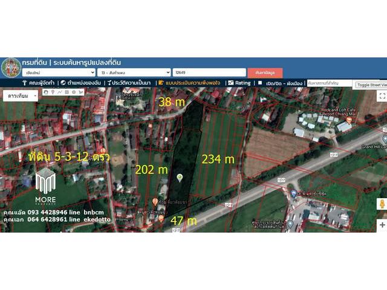Select the polyline drawing tool

click(60, 92)
